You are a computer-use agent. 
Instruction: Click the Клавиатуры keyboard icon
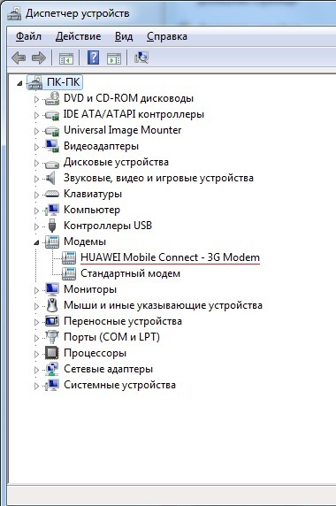pyautogui.click(x=52, y=194)
